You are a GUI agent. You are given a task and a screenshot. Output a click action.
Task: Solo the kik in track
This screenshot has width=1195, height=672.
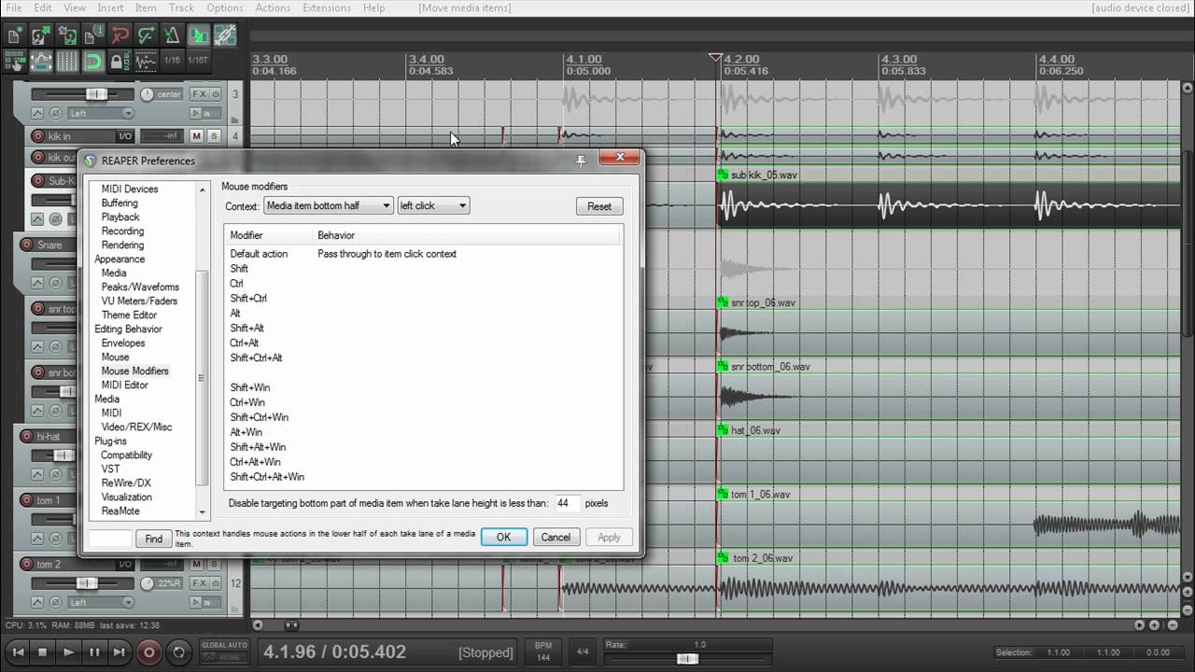[214, 136]
